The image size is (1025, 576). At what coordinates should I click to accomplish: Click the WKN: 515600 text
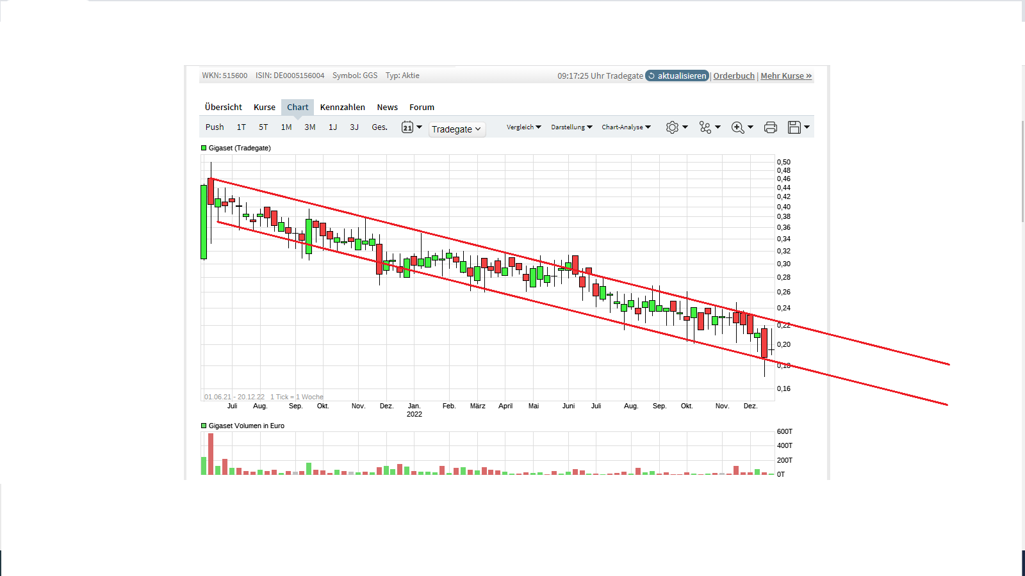click(225, 76)
